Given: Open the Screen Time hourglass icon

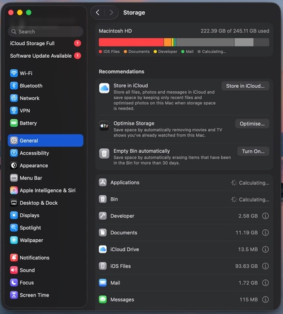Looking at the screenshot, I should pos(14,295).
